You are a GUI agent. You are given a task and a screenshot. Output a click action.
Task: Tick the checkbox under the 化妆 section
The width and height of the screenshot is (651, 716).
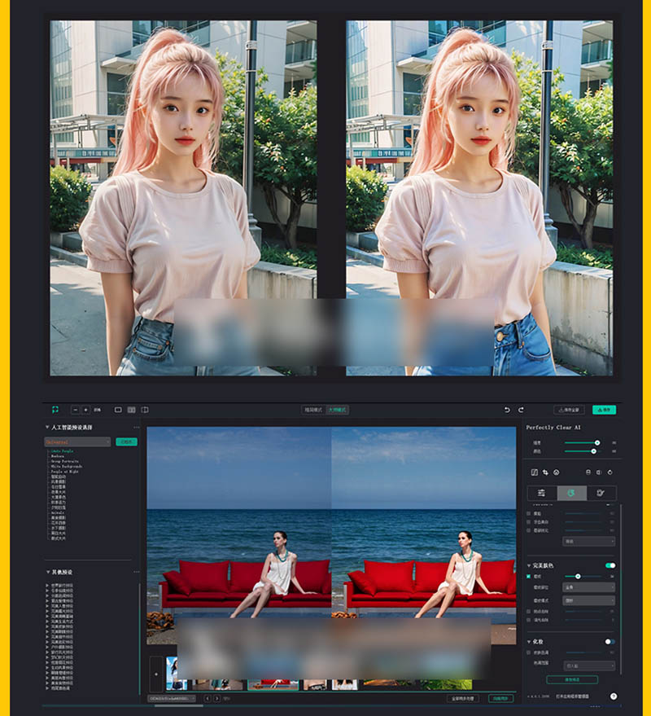tap(529, 653)
